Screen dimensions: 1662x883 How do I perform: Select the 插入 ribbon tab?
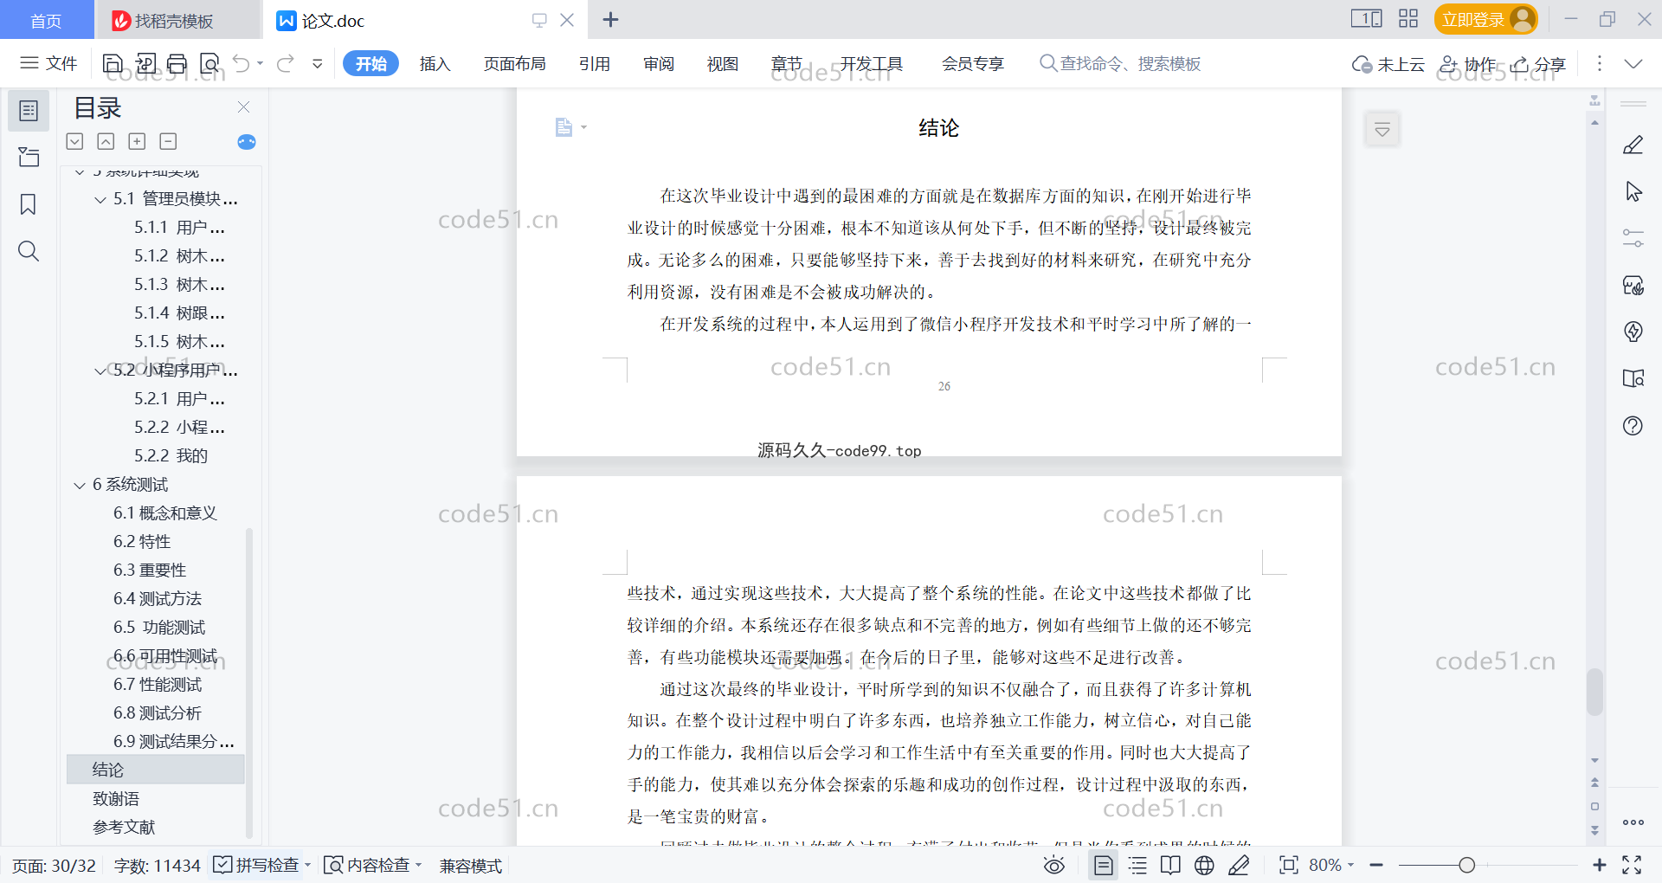[x=435, y=63]
